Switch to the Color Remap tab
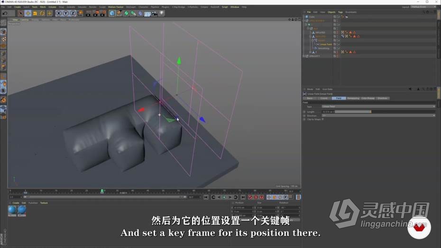The height and width of the screenshot is (248, 441). 367,98
